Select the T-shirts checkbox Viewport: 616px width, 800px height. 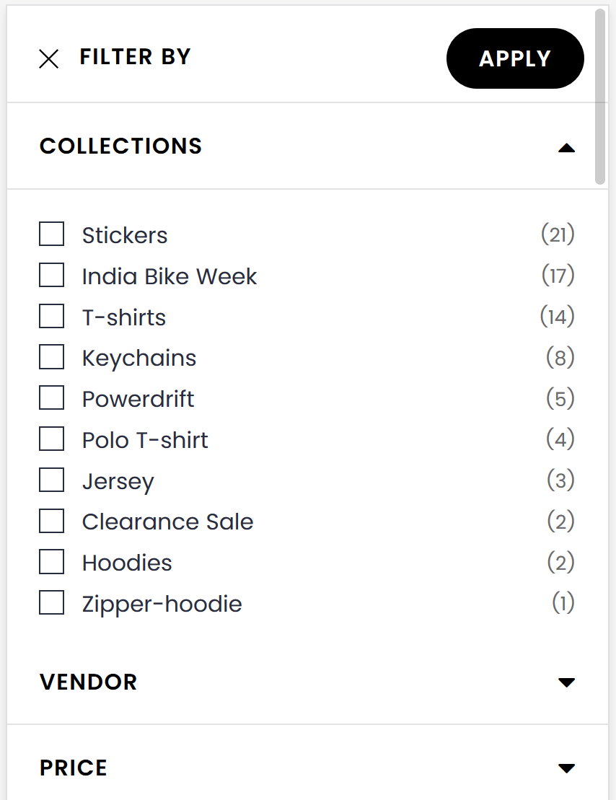click(x=51, y=317)
